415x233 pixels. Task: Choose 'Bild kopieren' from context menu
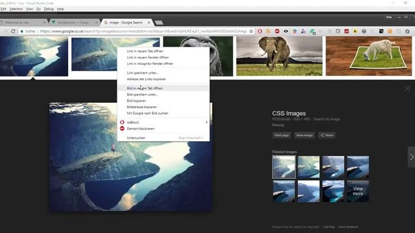click(163, 101)
